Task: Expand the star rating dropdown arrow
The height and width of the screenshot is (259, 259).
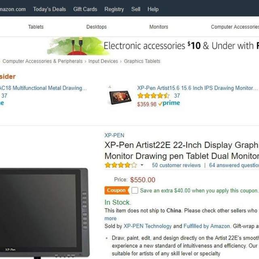Action: [142, 165]
